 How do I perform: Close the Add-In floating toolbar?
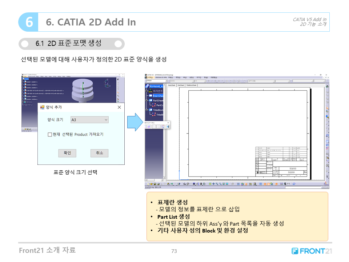(168, 123)
